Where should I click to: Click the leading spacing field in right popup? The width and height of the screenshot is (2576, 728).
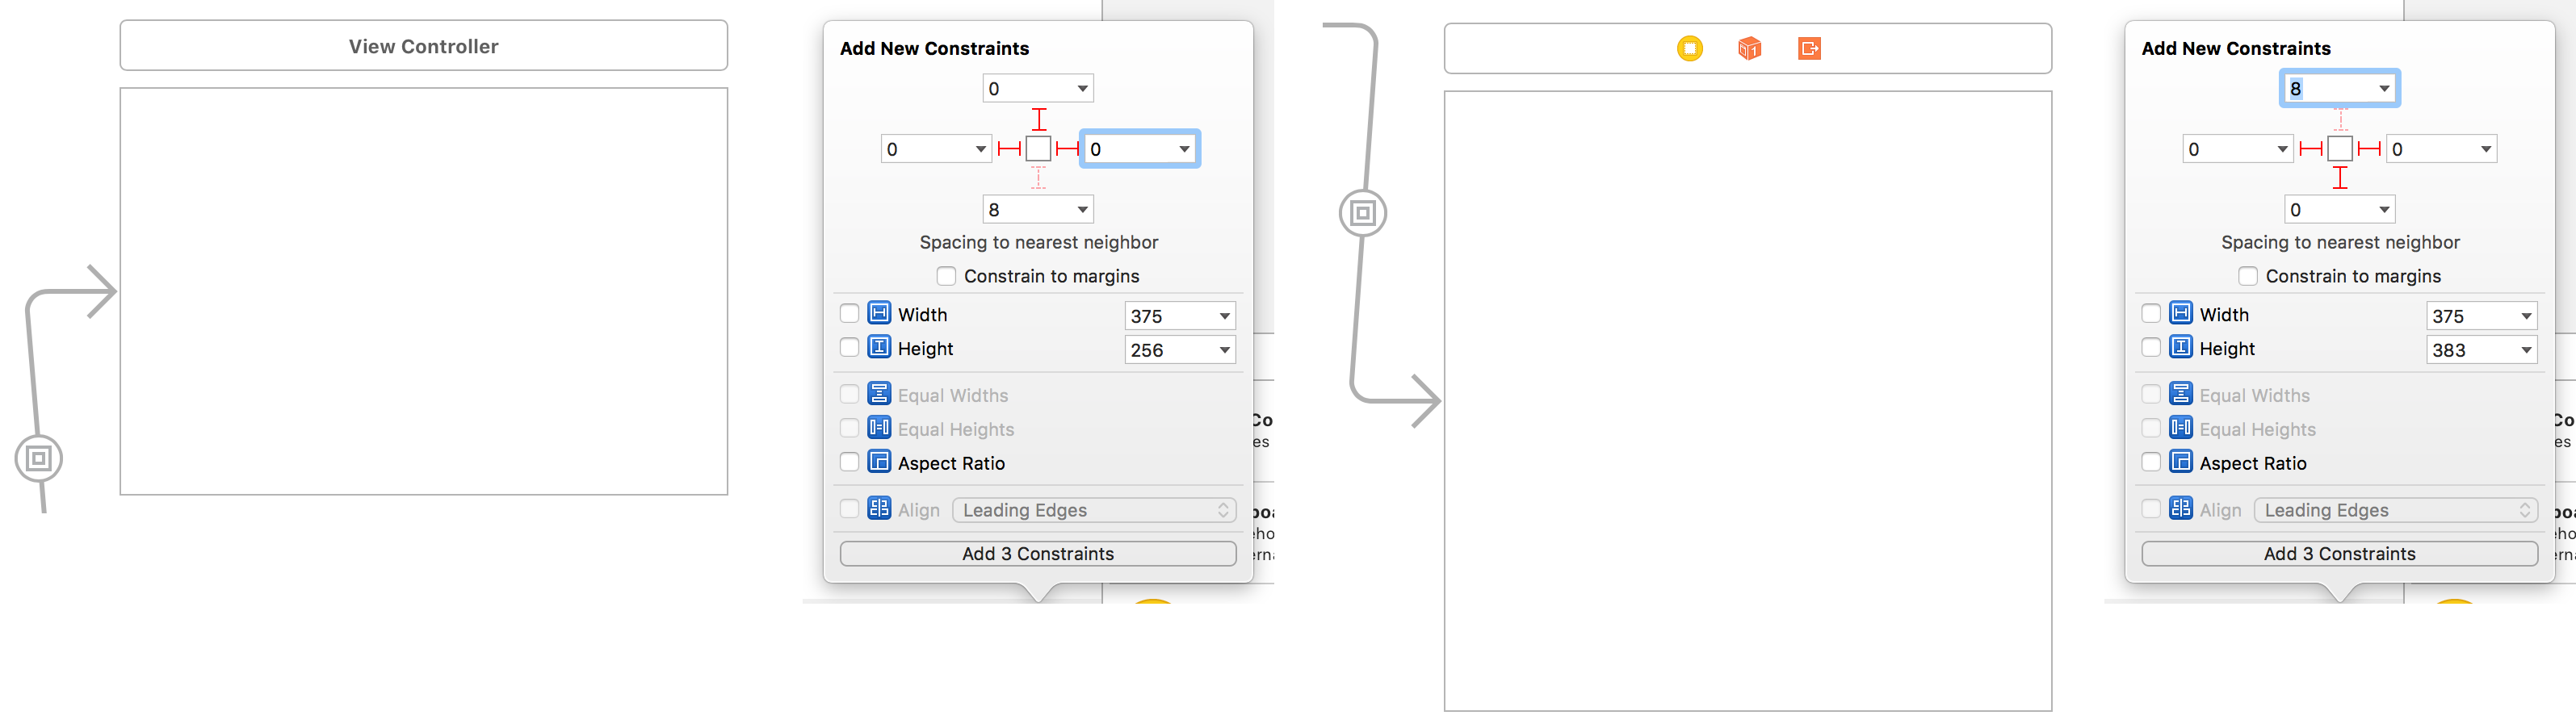(2238, 150)
